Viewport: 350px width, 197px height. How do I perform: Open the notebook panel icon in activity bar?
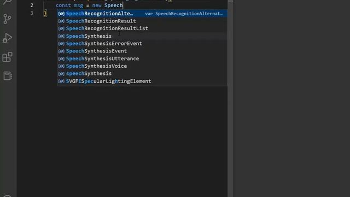tap(8, 76)
